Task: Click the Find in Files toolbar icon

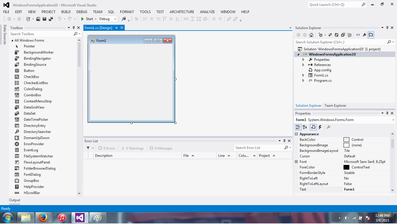Action: (x=124, y=19)
